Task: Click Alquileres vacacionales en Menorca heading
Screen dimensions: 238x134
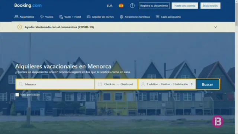Action: coord(63,66)
